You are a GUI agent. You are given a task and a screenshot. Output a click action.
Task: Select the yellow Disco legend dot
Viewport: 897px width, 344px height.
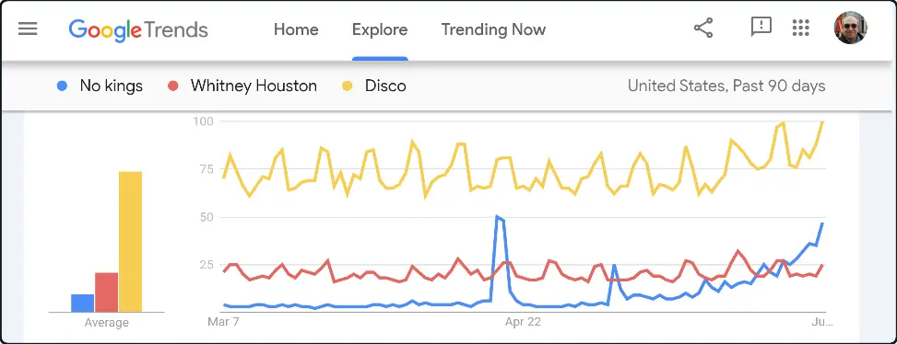[348, 86]
